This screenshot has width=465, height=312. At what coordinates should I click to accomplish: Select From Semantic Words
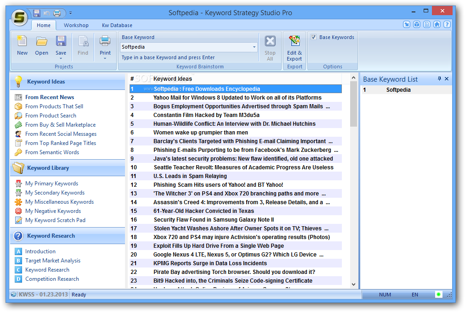pos(52,152)
